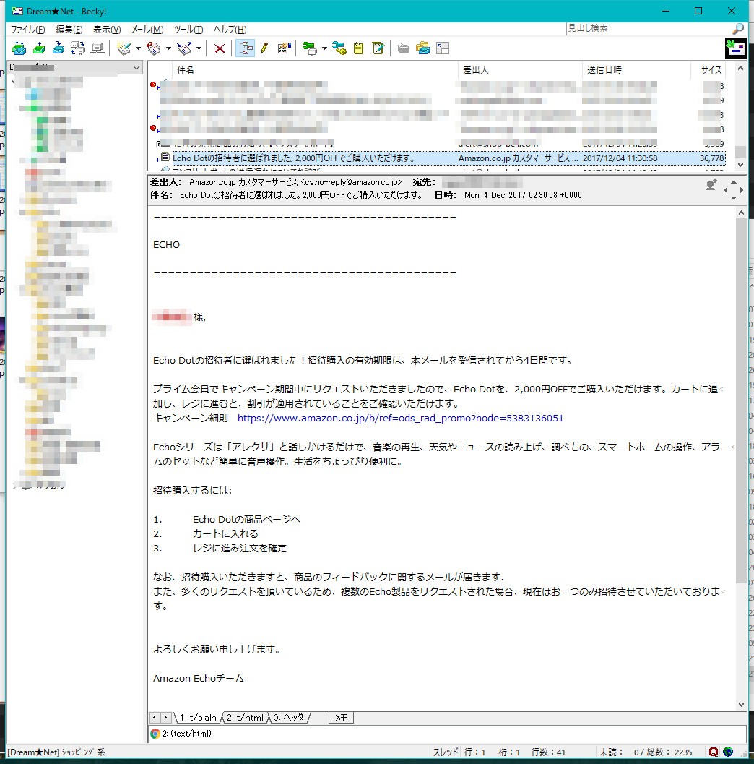Click the message body scrollbar down arrow

point(741,705)
